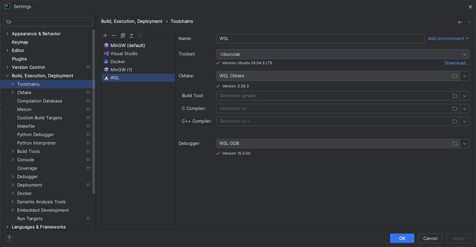Open Meson settings page

pos(24,110)
